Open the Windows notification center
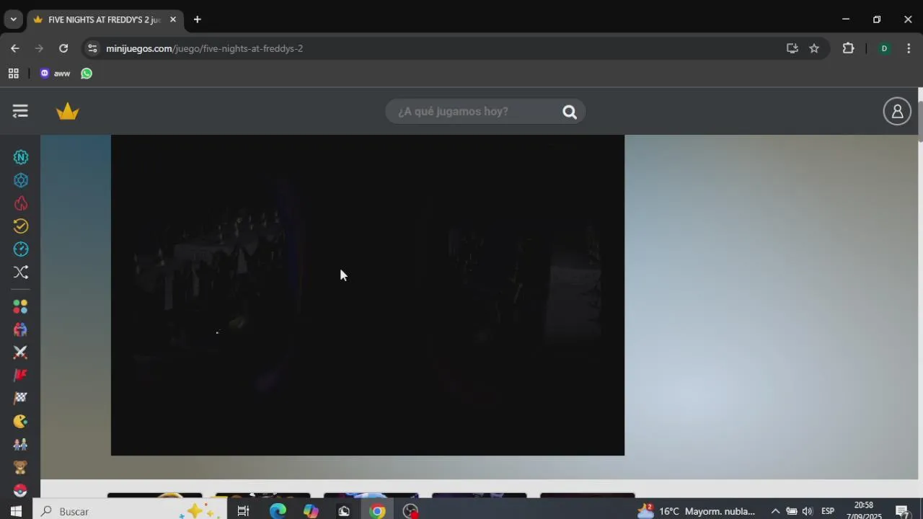 tap(903, 511)
